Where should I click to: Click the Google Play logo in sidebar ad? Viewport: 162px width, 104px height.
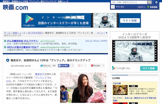click(121, 68)
